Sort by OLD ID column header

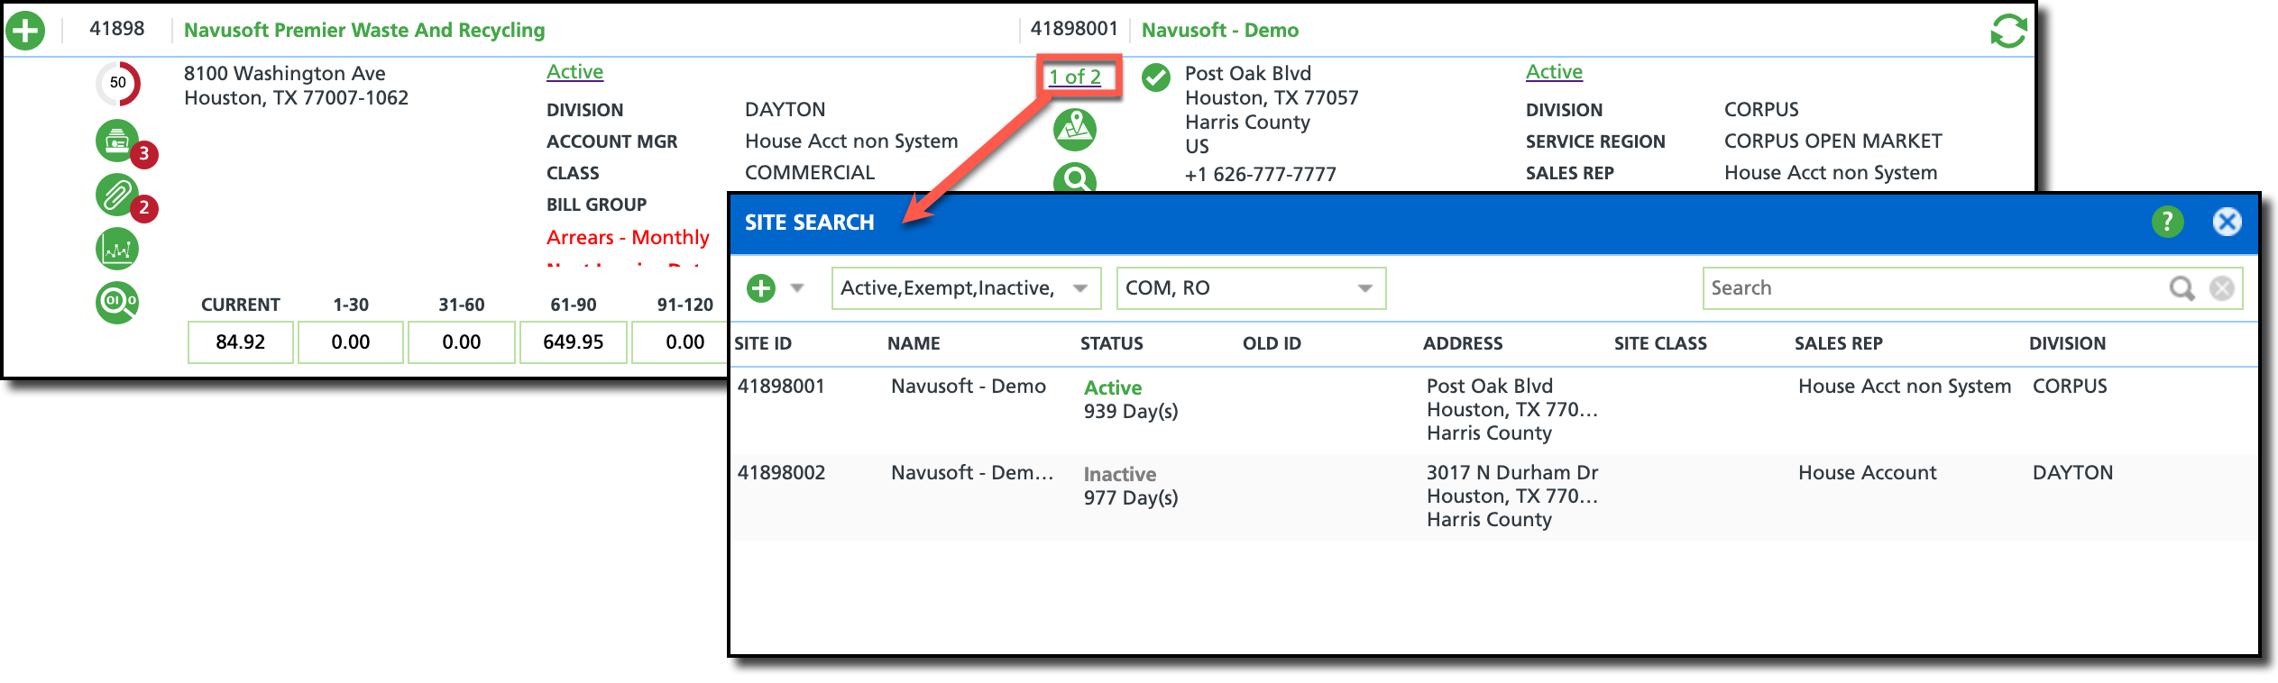pos(1272,343)
